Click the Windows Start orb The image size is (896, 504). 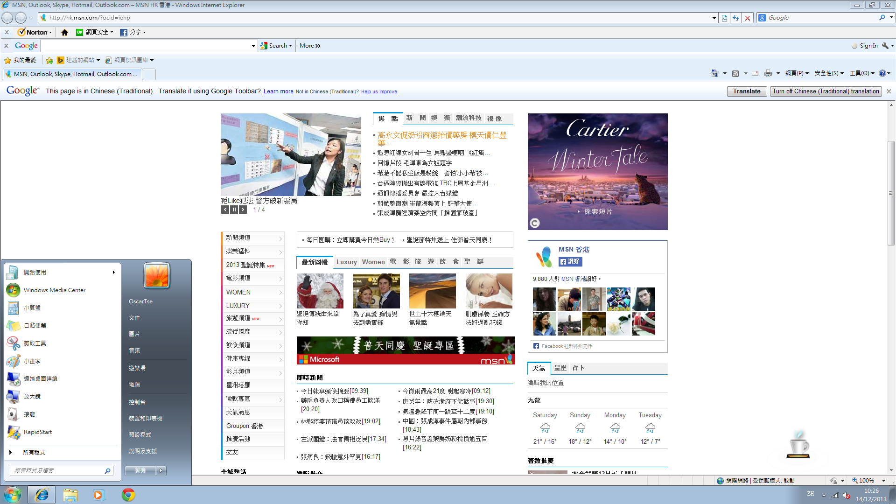point(13,495)
